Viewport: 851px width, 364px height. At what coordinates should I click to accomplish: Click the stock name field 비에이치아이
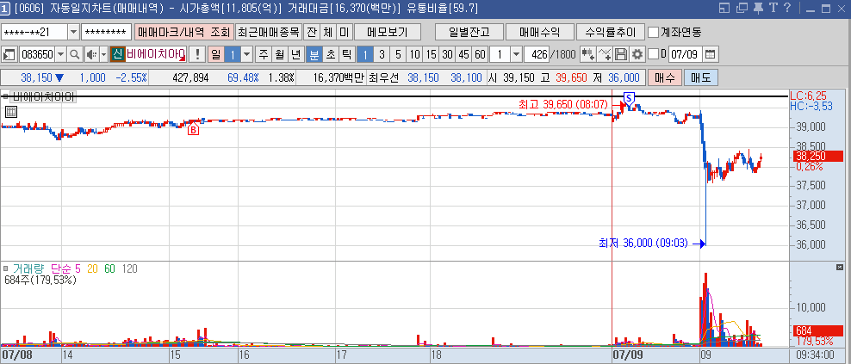[x=156, y=54]
